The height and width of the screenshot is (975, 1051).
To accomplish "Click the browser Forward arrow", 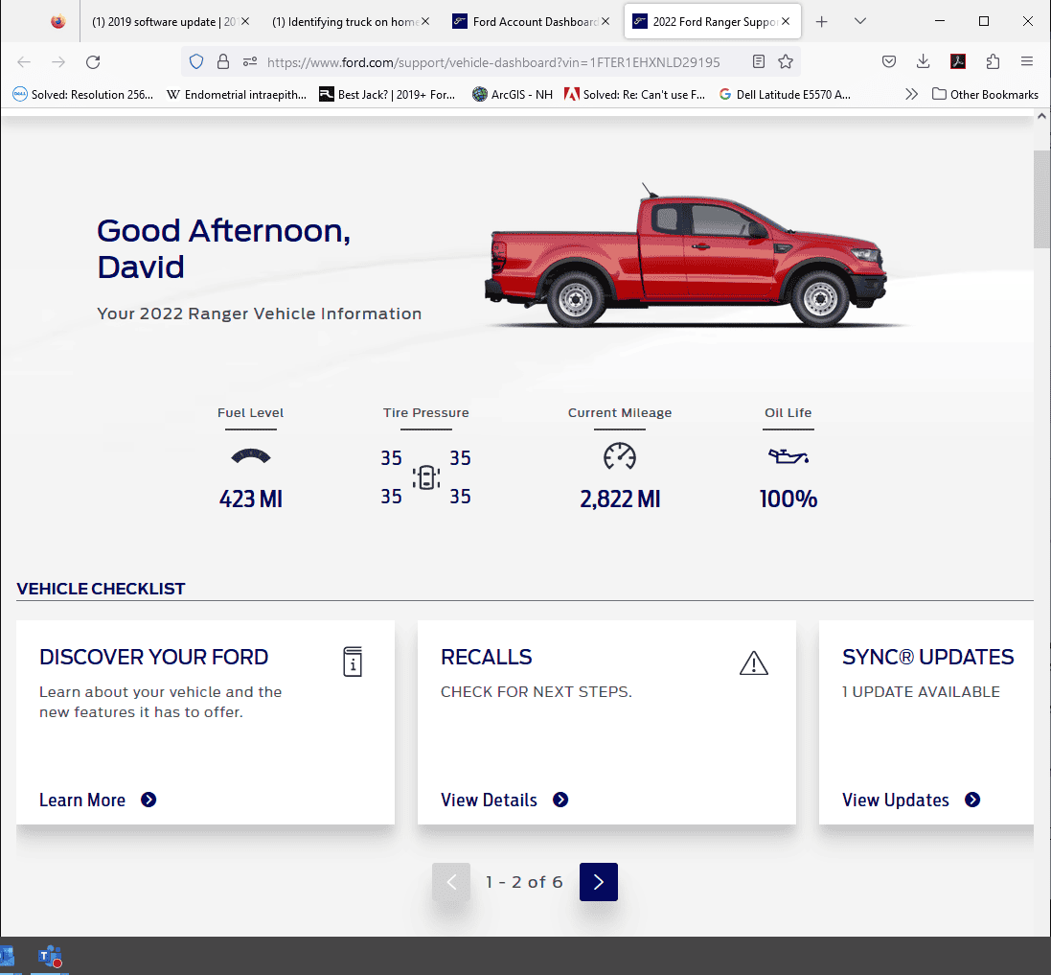I will [59, 62].
